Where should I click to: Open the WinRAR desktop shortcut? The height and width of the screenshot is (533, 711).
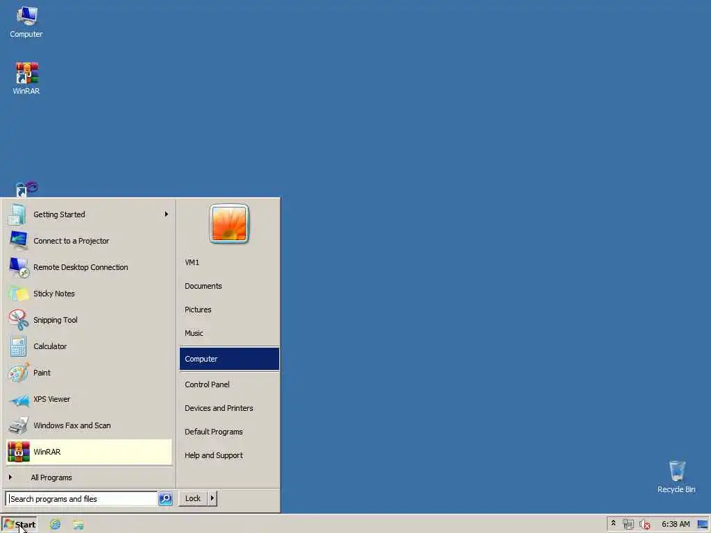point(26,78)
